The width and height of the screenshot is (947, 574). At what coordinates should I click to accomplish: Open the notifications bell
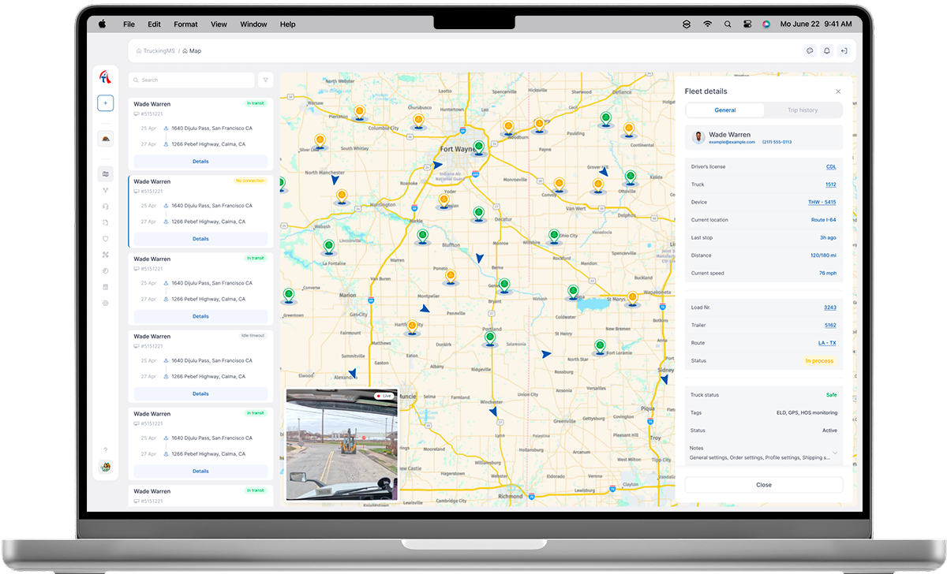(826, 51)
